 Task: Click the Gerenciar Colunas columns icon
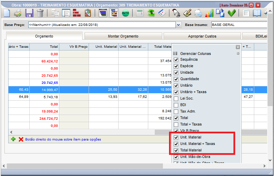176,54
